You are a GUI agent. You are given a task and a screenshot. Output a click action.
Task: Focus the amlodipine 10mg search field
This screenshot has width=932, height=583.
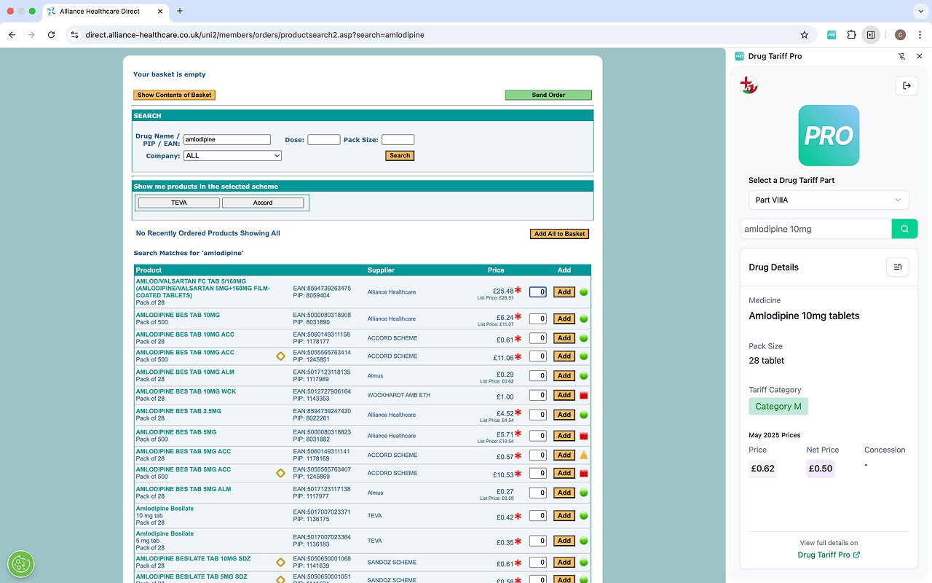coord(815,229)
